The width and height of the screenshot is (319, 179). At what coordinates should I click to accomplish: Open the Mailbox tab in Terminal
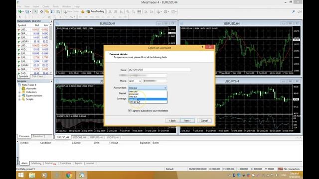tap(36, 164)
